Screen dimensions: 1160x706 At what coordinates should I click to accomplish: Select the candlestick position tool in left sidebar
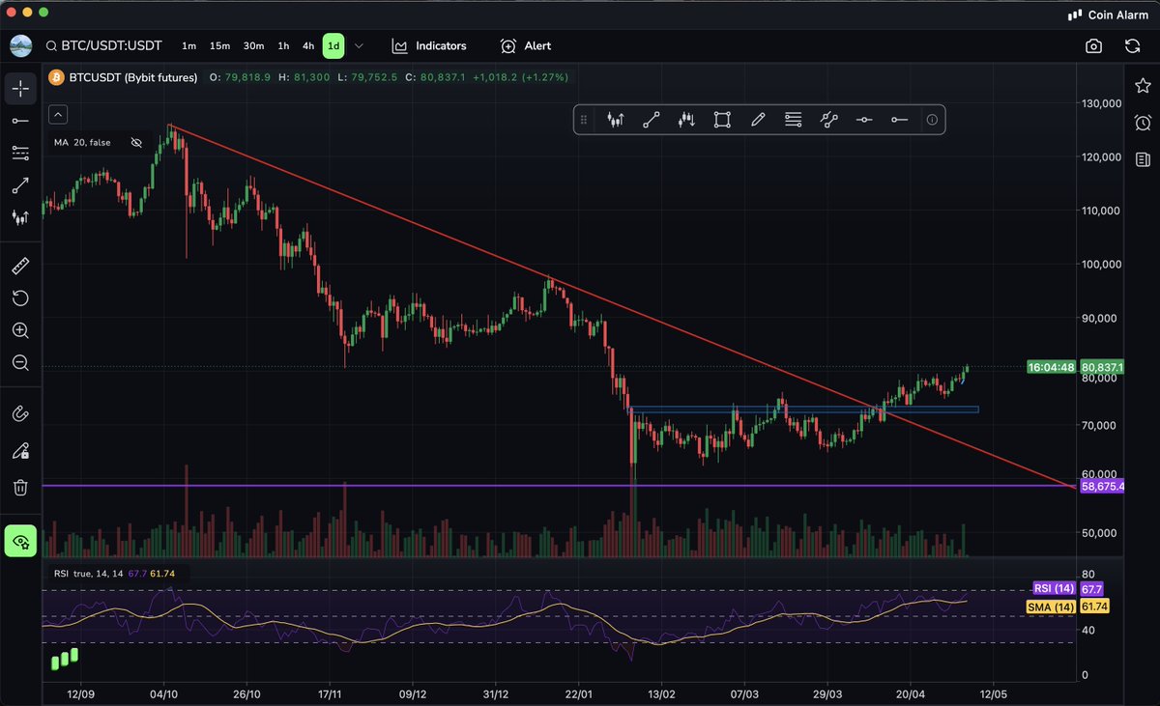20,217
